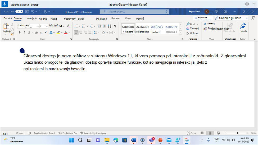Apply the red font color
The image size is (258, 145).
point(66,32)
